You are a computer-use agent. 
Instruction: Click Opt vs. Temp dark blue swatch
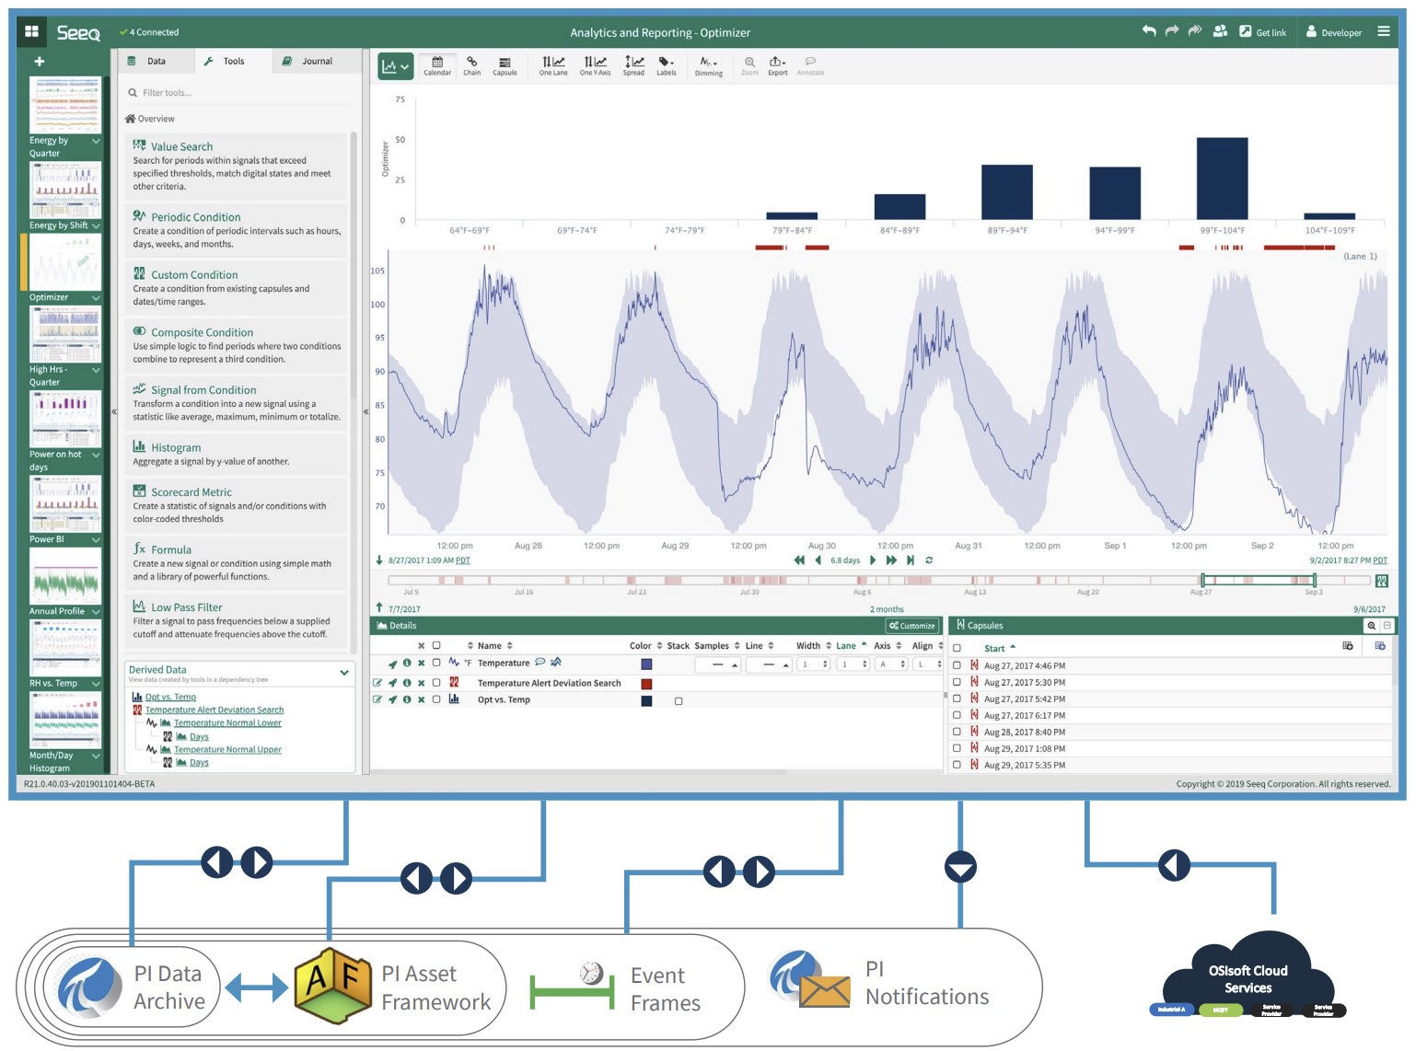click(646, 701)
